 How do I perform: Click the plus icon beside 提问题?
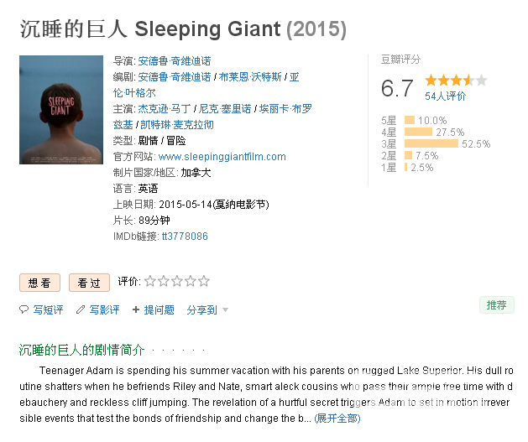136,309
